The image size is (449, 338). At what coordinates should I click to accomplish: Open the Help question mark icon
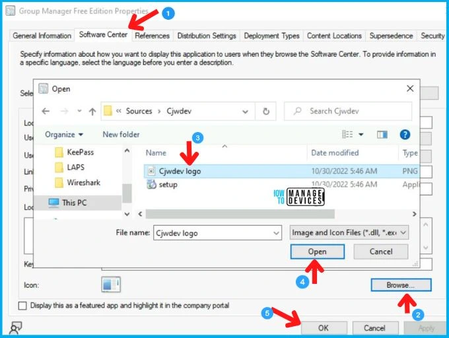(405, 134)
